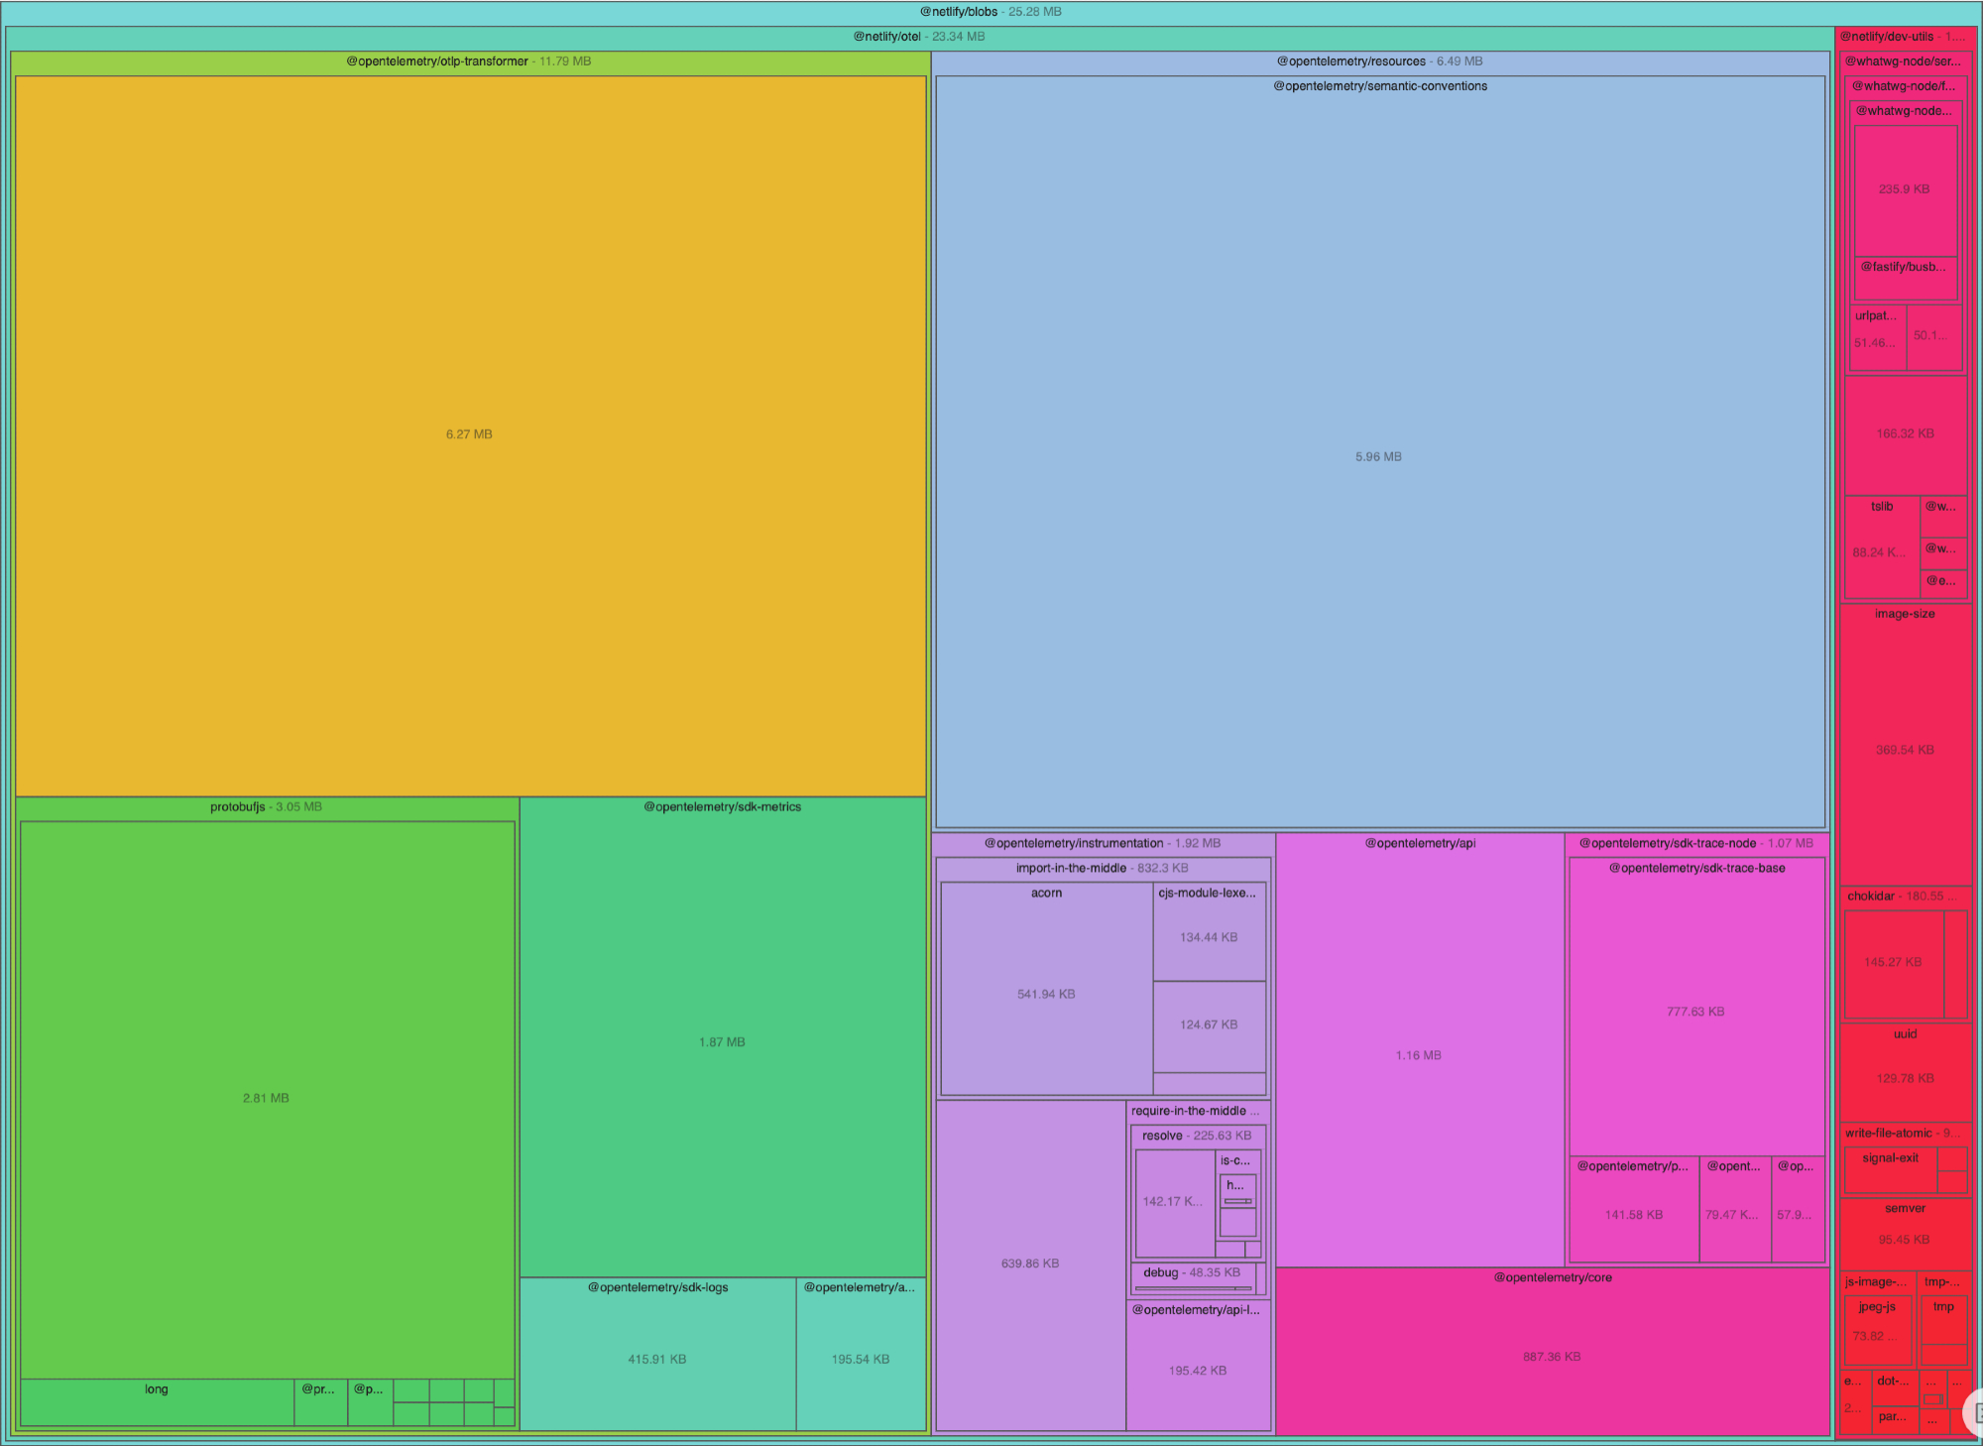Screen dimensions: 1983x1446
Task: Click the @opentelemetry/api 1.16 MB block
Action: [1419, 1055]
